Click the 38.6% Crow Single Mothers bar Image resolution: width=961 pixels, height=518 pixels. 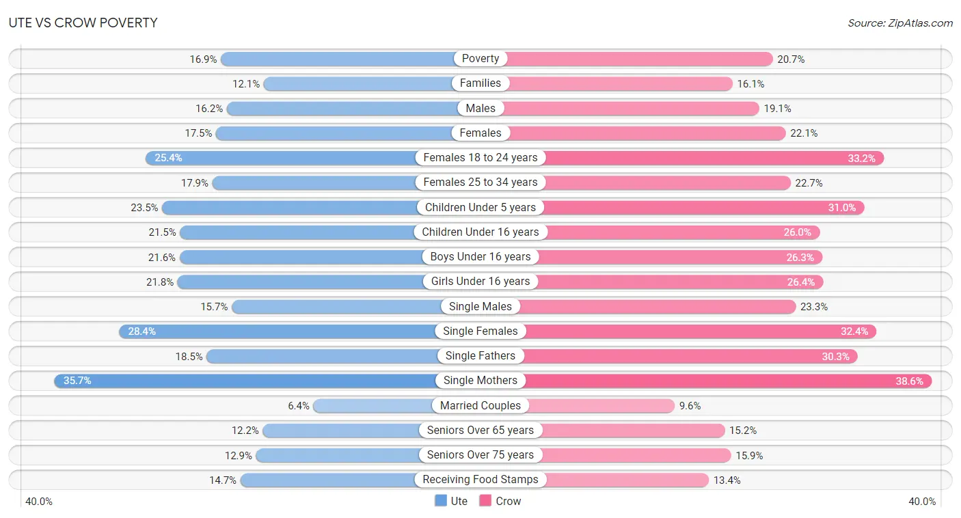706,381
